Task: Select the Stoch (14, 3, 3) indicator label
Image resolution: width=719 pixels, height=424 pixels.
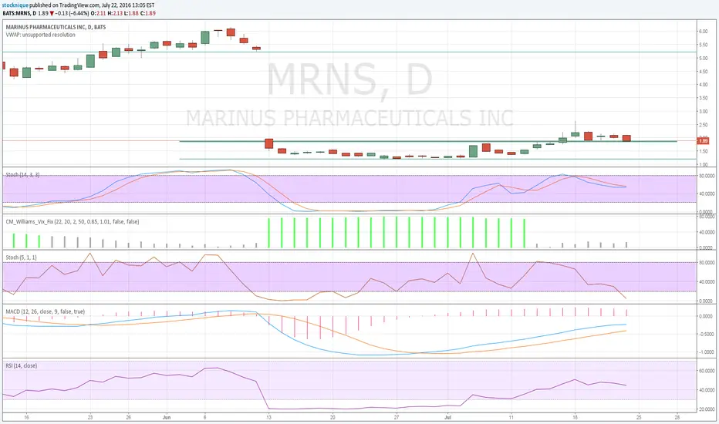Action: [22, 175]
